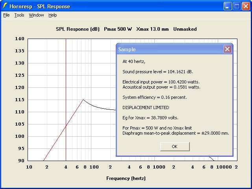The height and width of the screenshot is (189, 252).
Task: Click the 'Xmax 13.0 mm' chart heading text
Action: pyautogui.click(x=152, y=29)
